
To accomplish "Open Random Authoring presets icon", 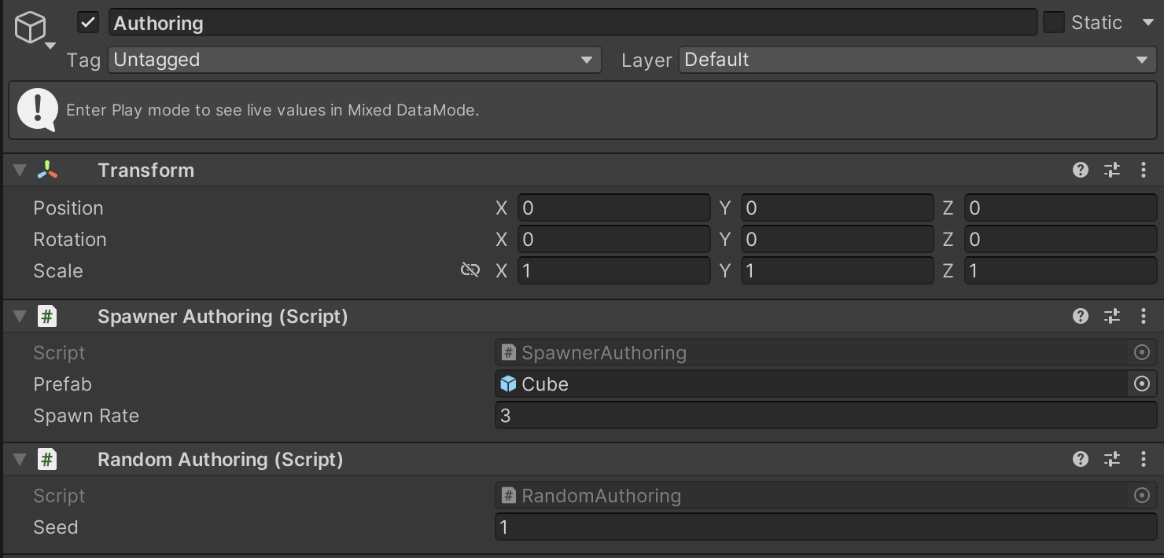I will [x=1112, y=459].
